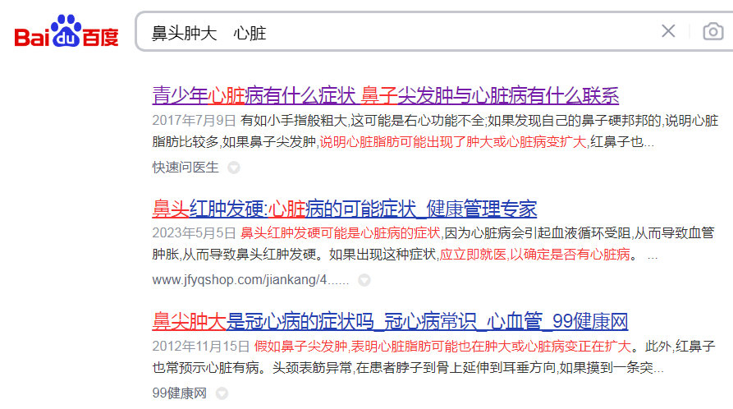
Task: Click the Baidu logo to go home
Action: (x=66, y=33)
